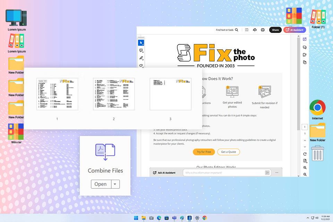Select Lorem Ipsum binders desktop icon
333x222 pixels.
17,44
